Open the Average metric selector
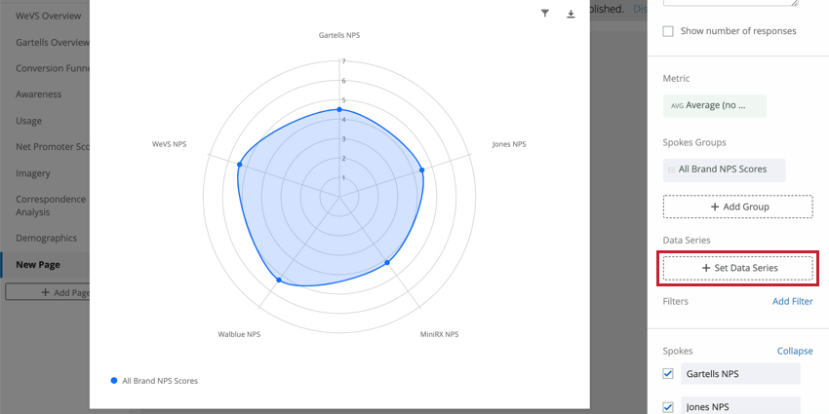Image resolution: width=829 pixels, height=414 pixels. coord(714,105)
